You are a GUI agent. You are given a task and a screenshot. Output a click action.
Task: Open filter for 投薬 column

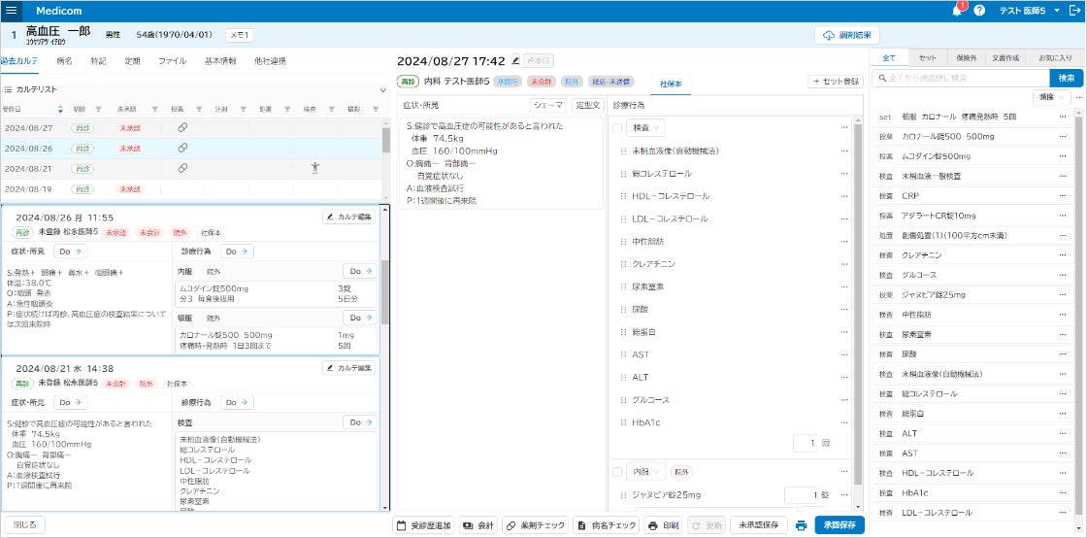(198, 109)
